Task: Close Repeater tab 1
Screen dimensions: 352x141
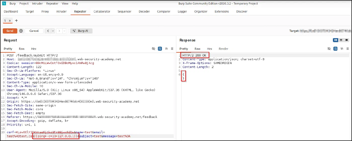Action: pos(10,21)
